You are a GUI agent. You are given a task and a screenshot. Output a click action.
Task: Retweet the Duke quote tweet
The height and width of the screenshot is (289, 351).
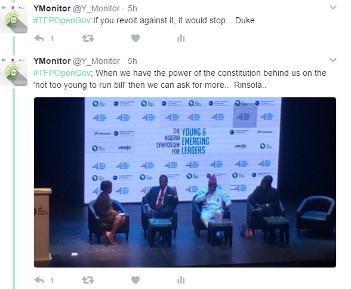coord(88,38)
